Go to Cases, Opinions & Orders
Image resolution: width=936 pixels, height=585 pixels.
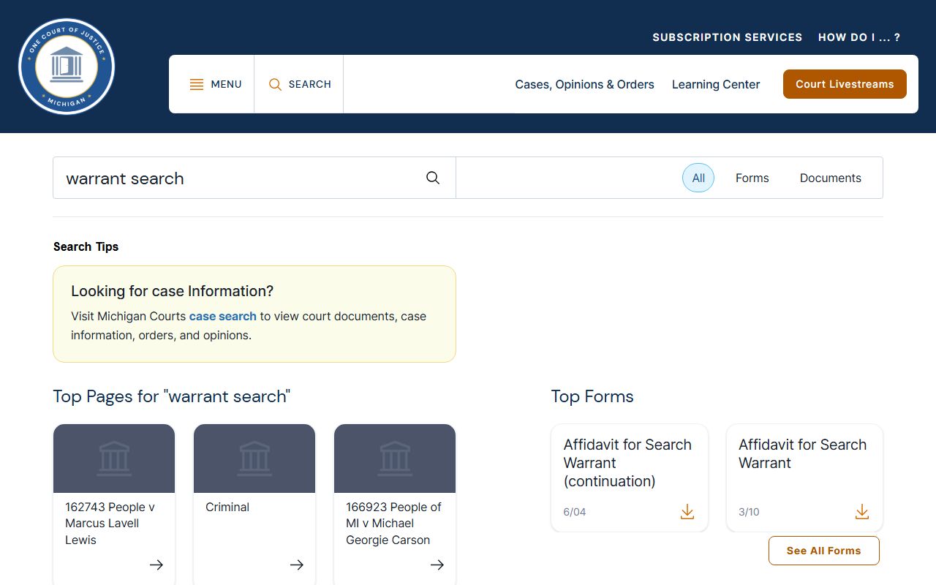pos(585,84)
